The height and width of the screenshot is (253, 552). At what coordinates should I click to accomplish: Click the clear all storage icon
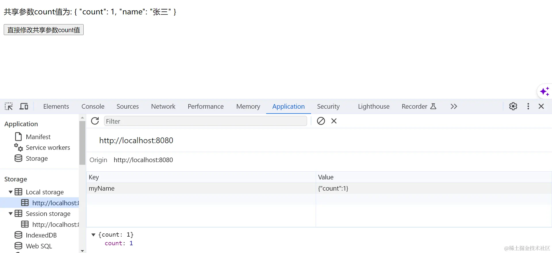coord(321,121)
